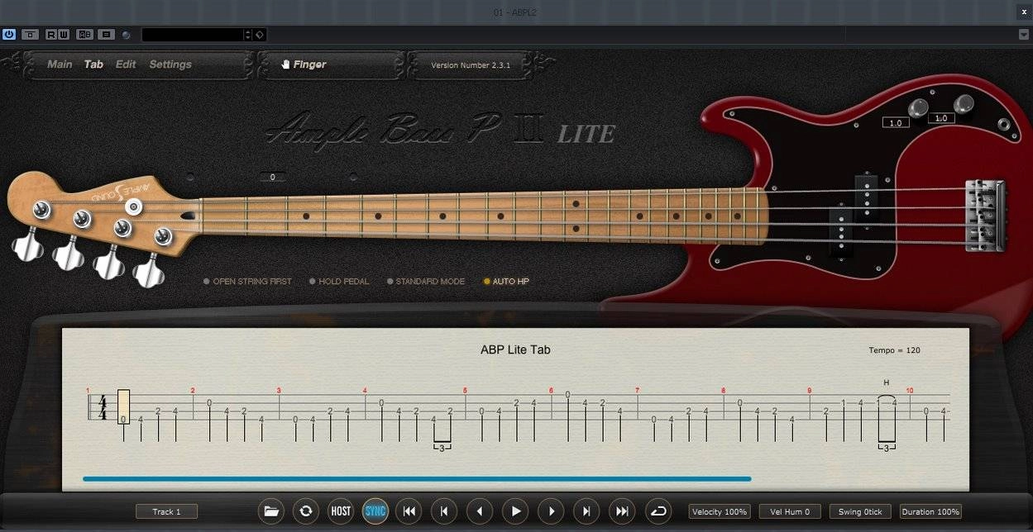Open the Track 1 selector
Screen dimensions: 1033x532
[166, 511]
